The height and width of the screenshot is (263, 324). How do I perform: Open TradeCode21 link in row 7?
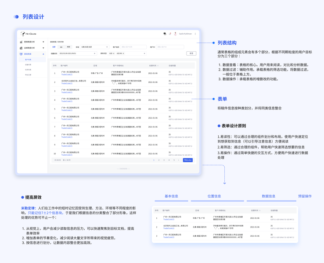click(x=67, y=128)
